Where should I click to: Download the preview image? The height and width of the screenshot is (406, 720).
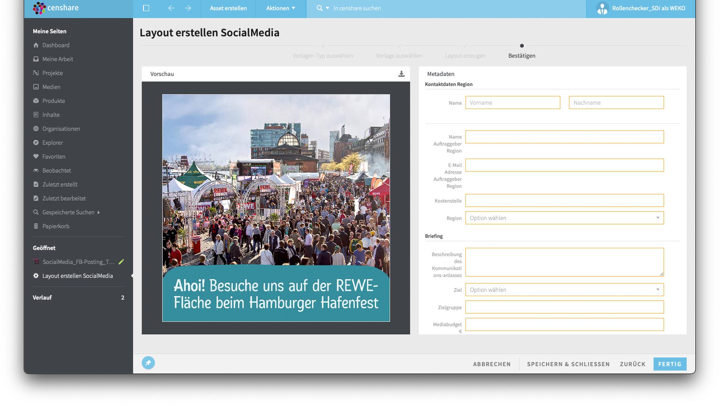tap(401, 74)
